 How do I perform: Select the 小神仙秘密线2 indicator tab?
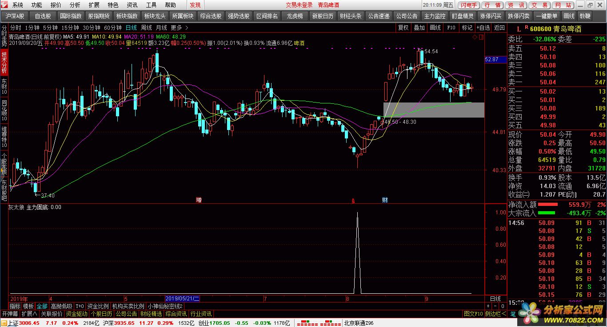166,306
